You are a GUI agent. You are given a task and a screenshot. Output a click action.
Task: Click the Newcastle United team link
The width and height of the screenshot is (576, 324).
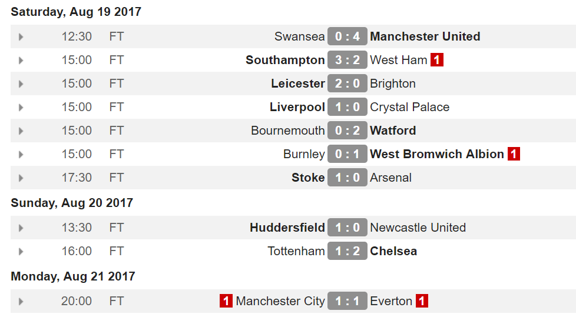pyautogui.click(x=418, y=228)
